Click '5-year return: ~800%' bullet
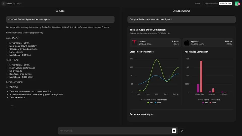Viewport: 242px width, 136px height. pyautogui.click(x=19, y=65)
